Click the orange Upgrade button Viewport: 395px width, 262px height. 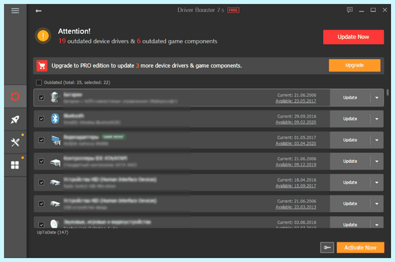point(354,65)
